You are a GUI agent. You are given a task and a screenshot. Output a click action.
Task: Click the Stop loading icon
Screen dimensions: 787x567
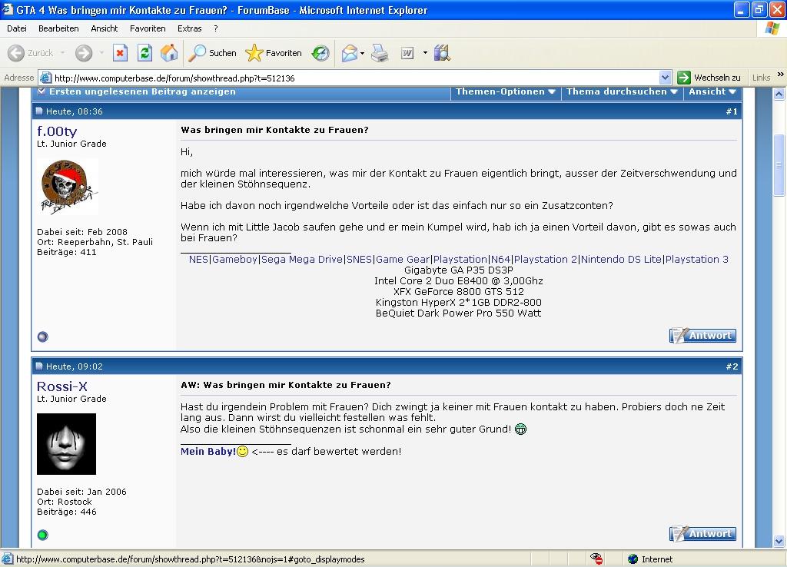pos(120,53)
